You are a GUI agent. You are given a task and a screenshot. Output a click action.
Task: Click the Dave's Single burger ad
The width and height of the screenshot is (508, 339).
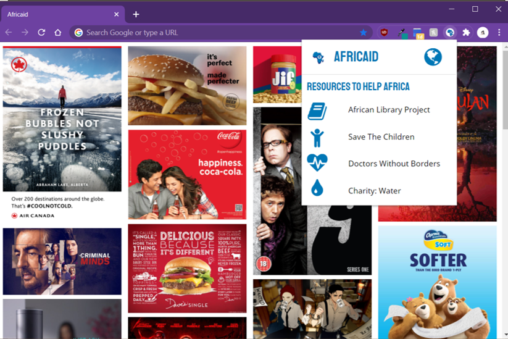tap(187, 269)
